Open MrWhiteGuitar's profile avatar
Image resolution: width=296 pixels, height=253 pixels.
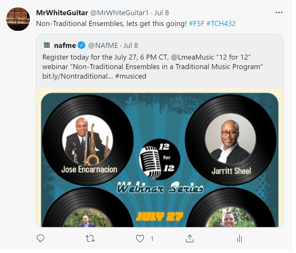click(x=18, y=19)
